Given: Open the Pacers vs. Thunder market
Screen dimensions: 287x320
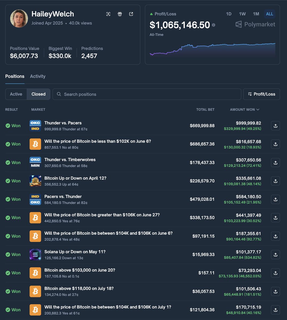Looking at the screenshot, I should pos(63,197).
